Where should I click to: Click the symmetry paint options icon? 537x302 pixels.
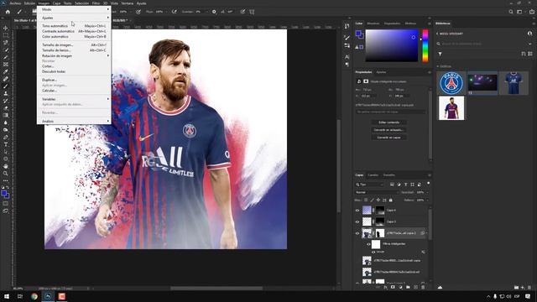coord(252,12)
